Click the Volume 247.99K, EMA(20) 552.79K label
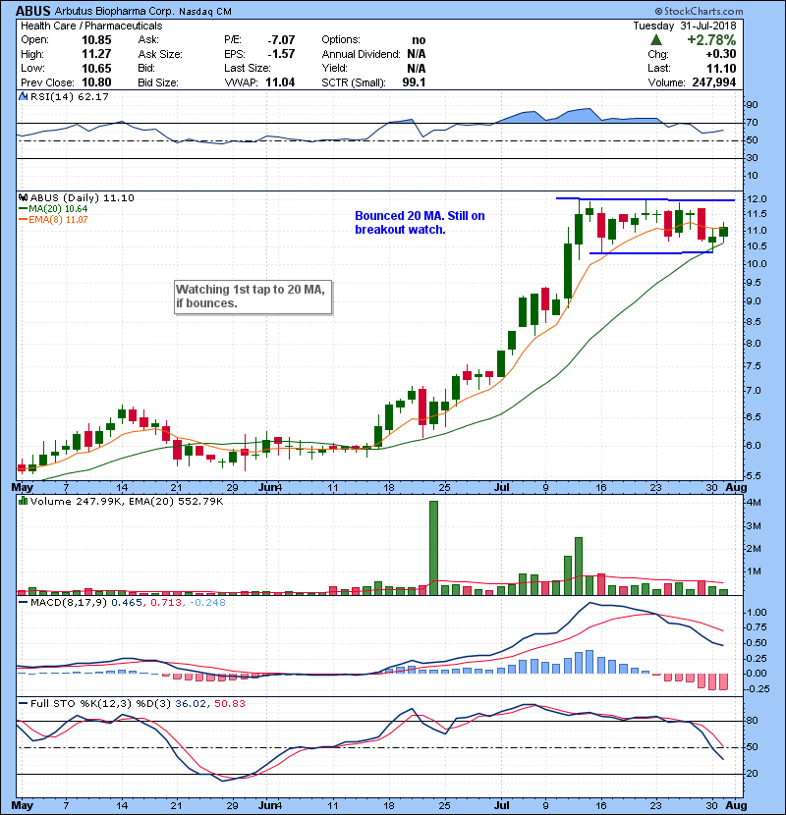Viewport: 786px width, 815px height. coord(127,502)
